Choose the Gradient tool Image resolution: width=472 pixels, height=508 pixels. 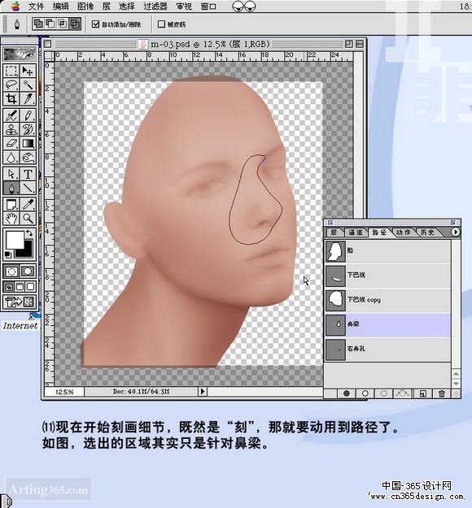pos(28,143)
